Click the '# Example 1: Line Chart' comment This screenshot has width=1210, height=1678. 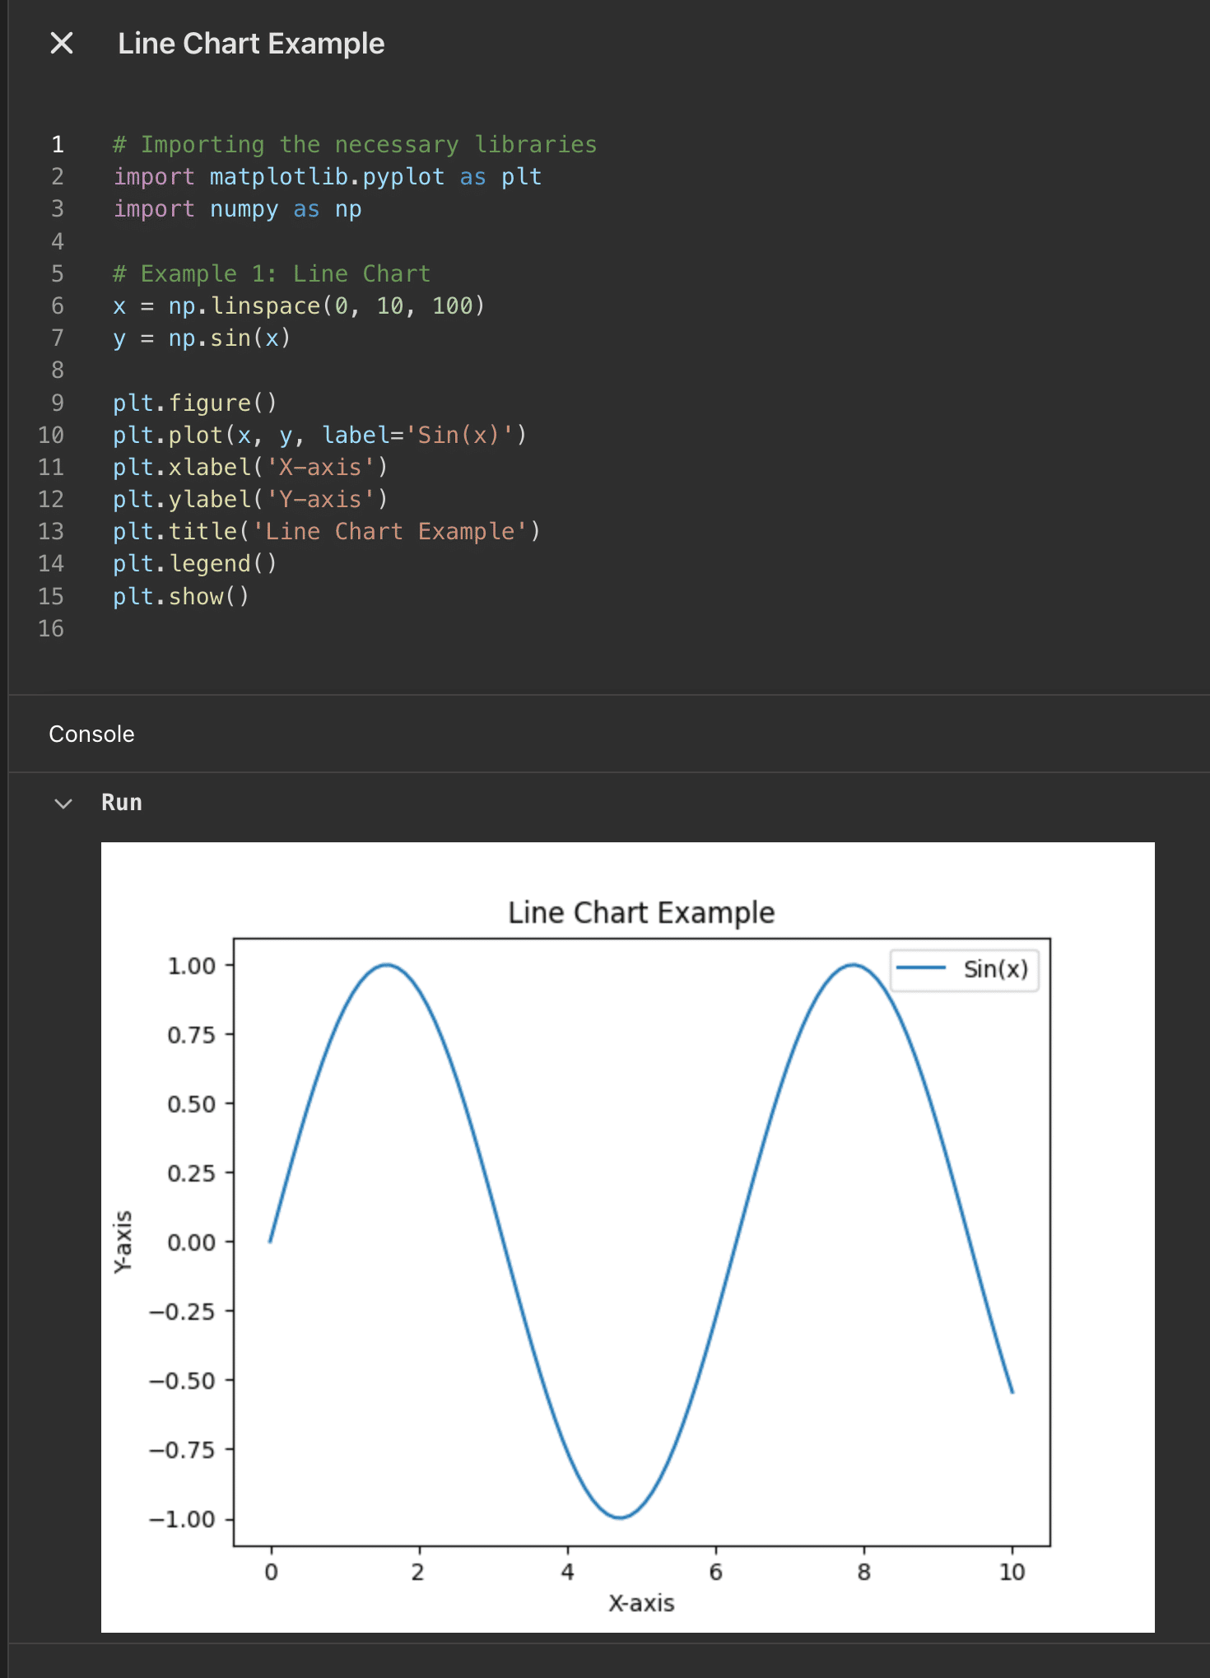(272, 274)
